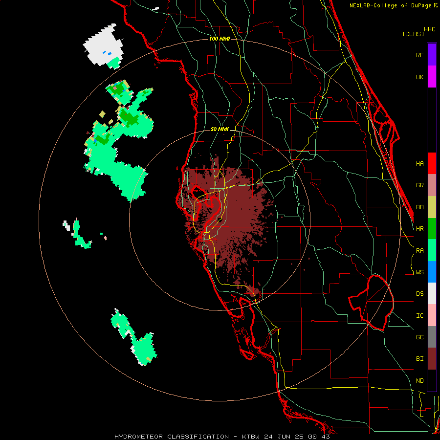
Task: Click the ND legend label
Action: 419,381
